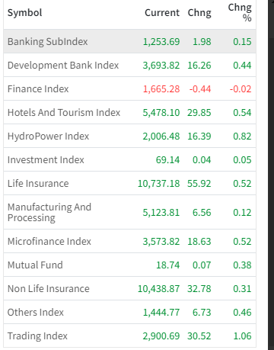Open the Others Index row

pos(129,312)
